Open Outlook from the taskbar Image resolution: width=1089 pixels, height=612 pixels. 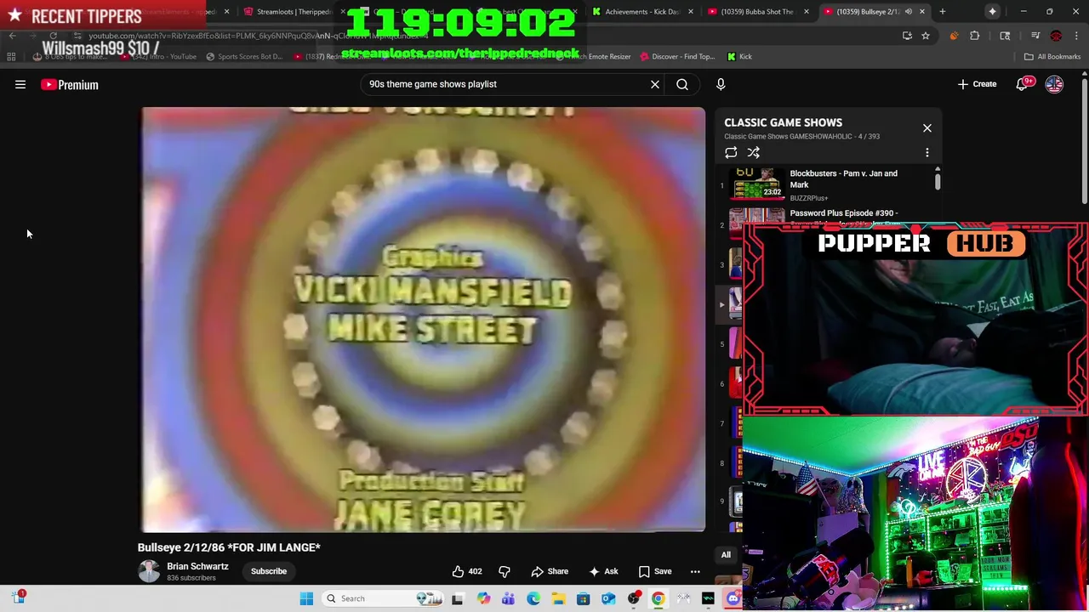click(608, 598)
